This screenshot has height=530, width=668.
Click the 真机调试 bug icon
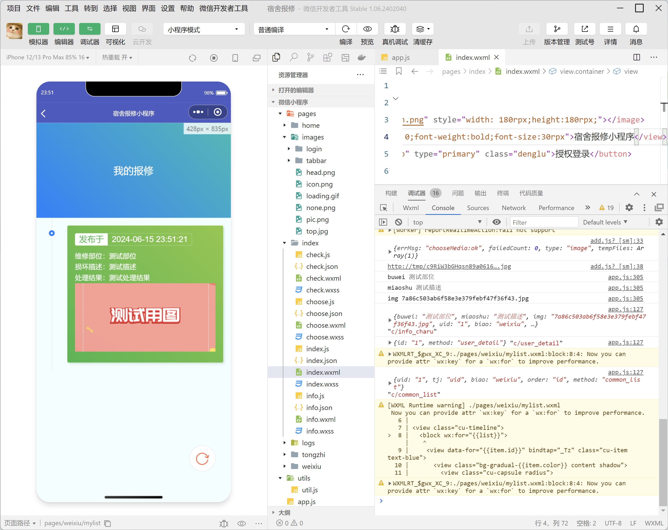pyautogui.click(x=395, y=29)
